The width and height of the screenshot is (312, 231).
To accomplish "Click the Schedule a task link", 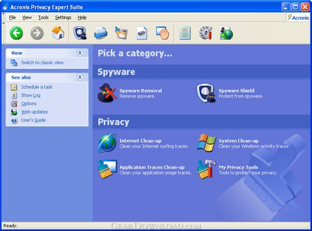I will pyautogui.click(x=37, y=87).
